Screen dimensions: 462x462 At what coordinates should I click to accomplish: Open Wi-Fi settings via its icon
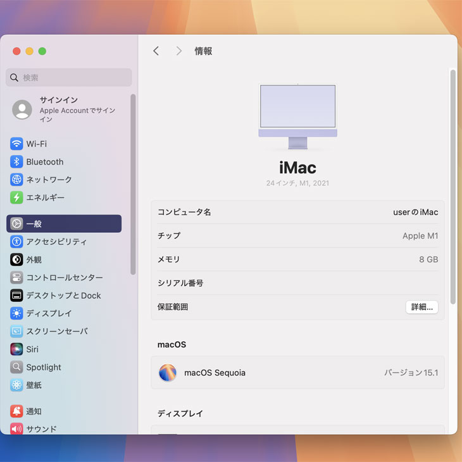[16, 144]
